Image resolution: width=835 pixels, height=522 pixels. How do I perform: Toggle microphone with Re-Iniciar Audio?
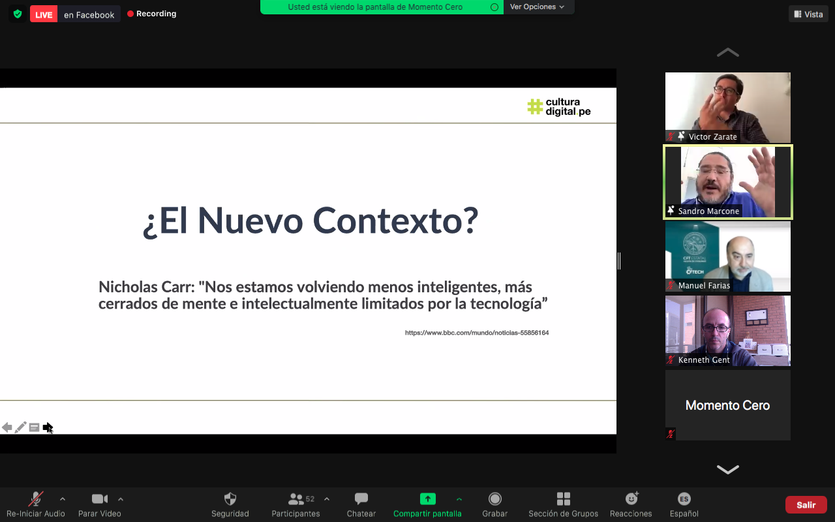pos(36,499)
